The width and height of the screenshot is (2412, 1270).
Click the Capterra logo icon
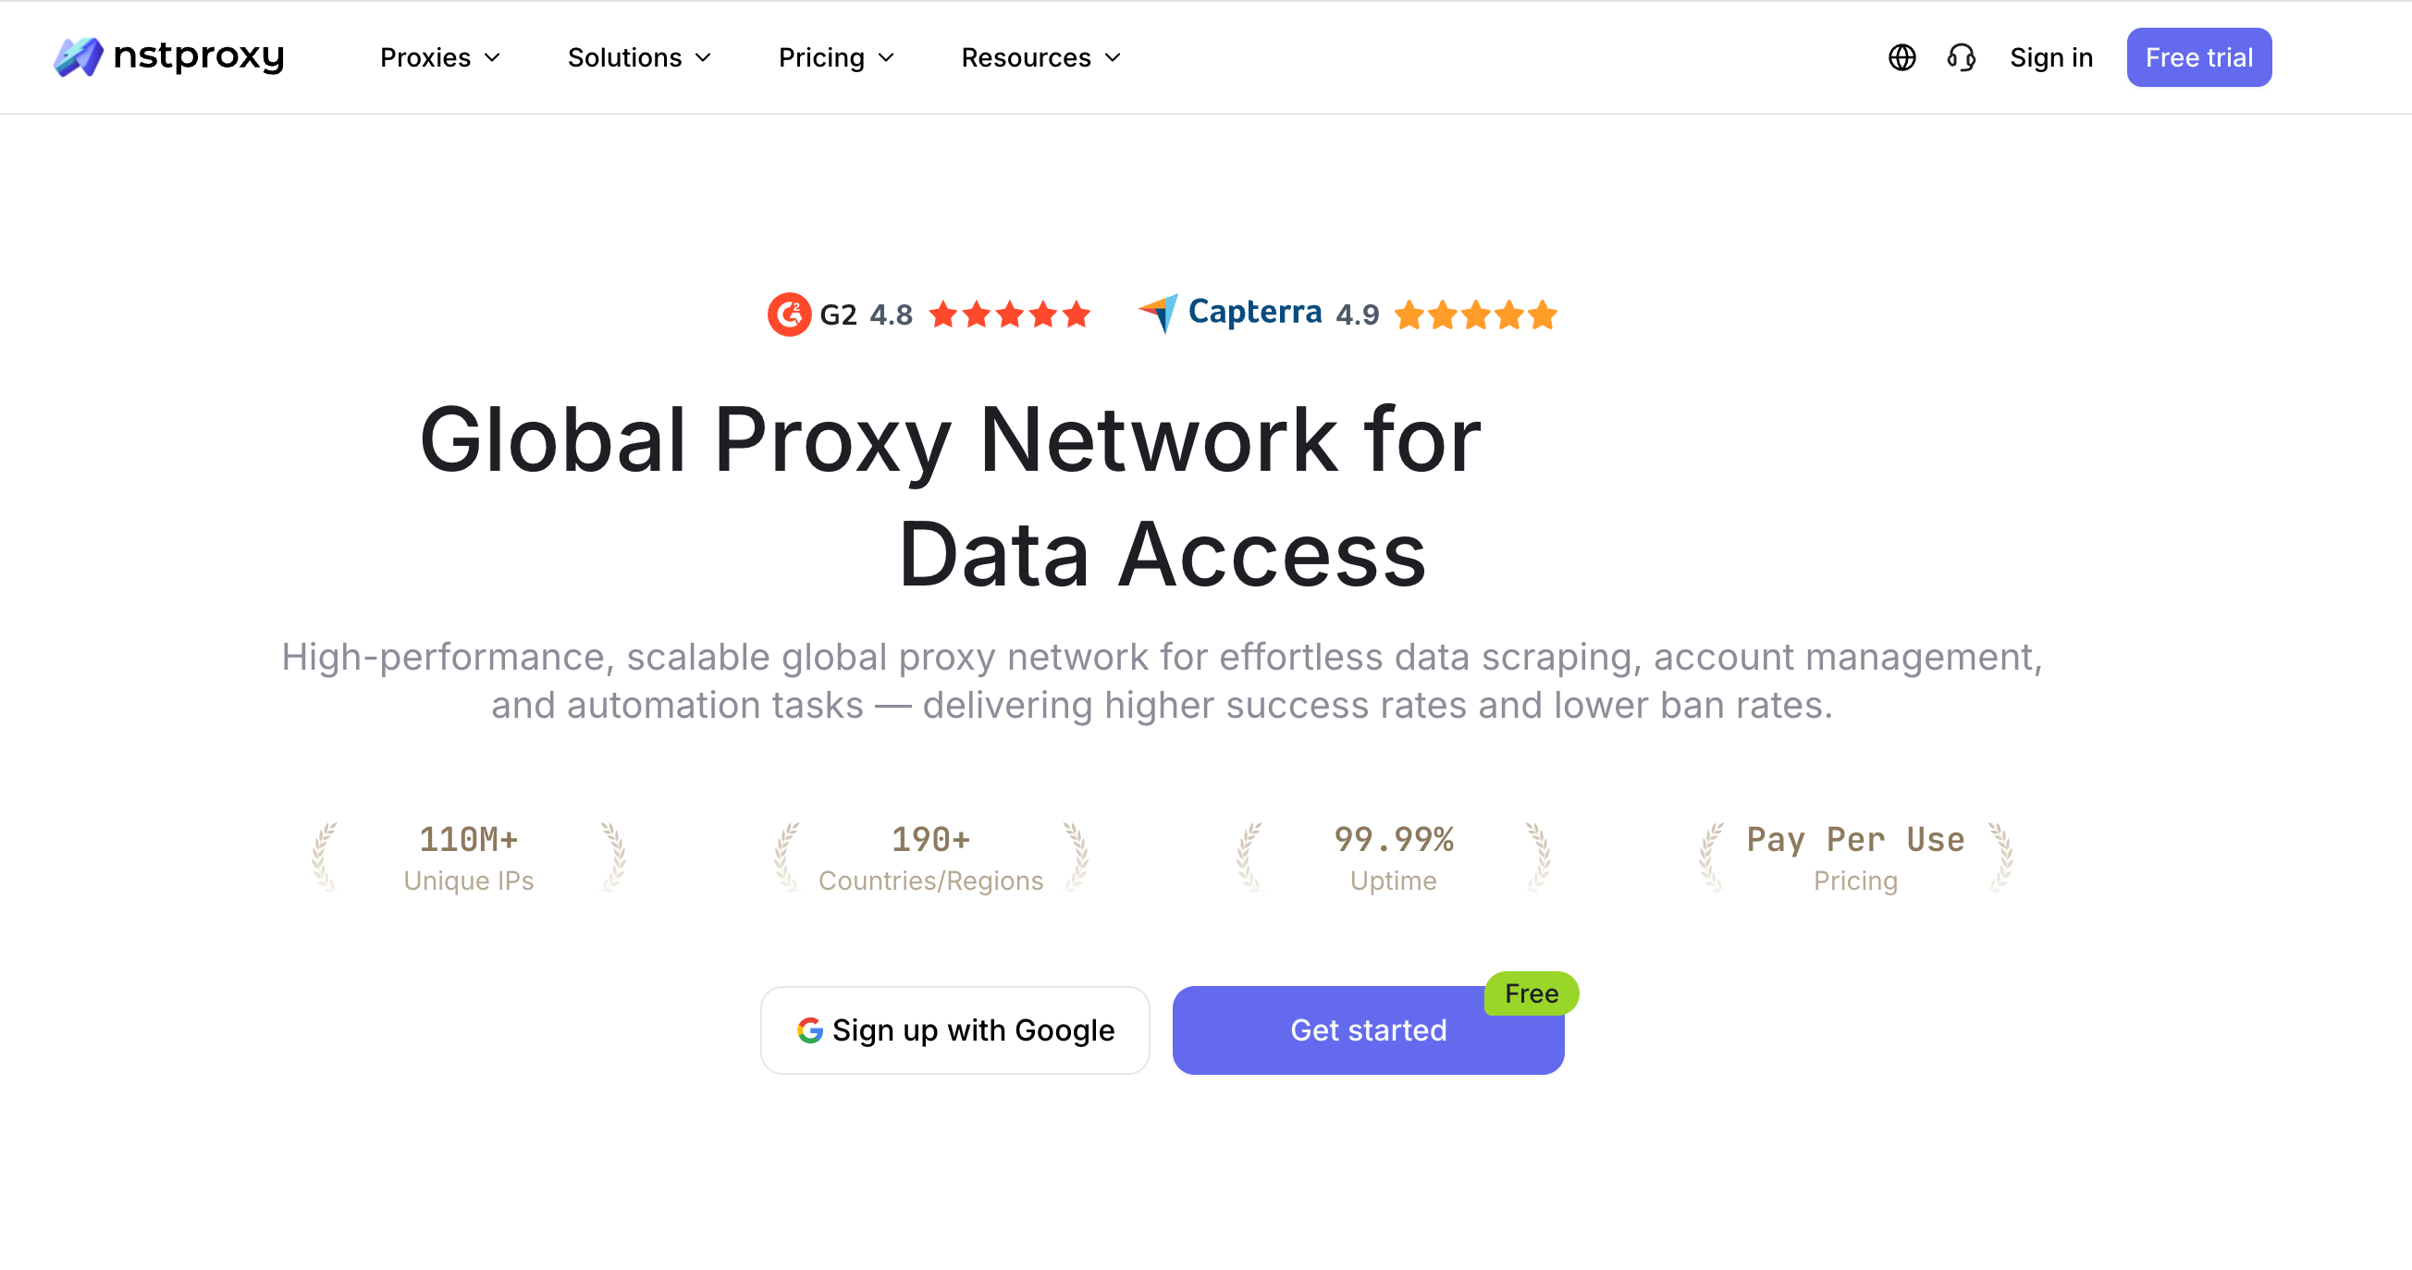tap(1159, 312)
